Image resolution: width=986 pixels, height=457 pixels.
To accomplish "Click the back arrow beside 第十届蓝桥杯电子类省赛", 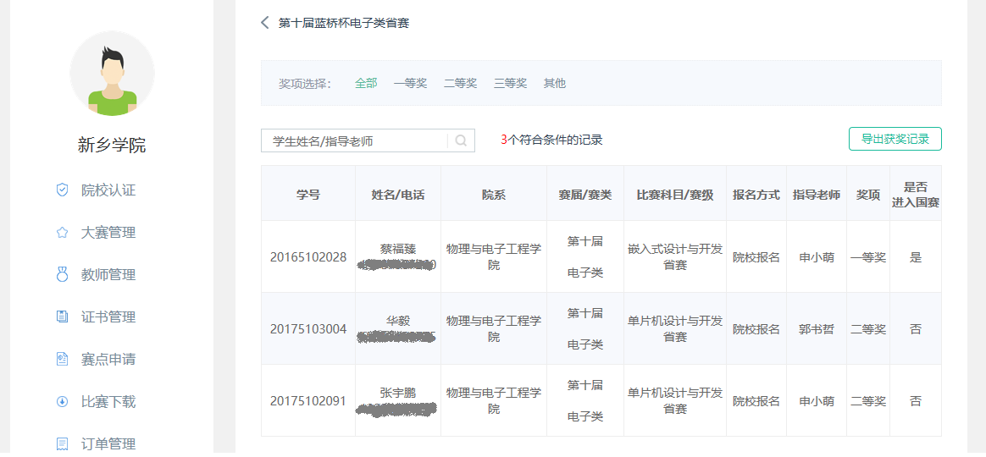I will (x=265, y=23).
